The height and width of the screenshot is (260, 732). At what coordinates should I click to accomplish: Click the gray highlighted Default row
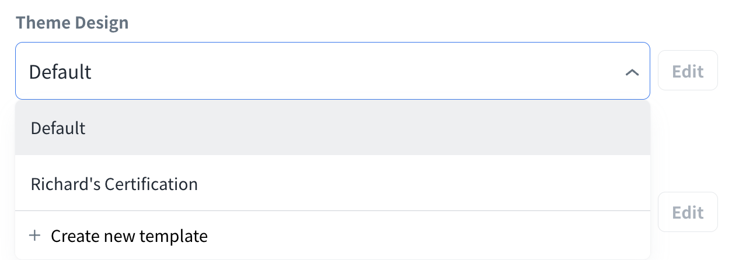coord(332,128)
